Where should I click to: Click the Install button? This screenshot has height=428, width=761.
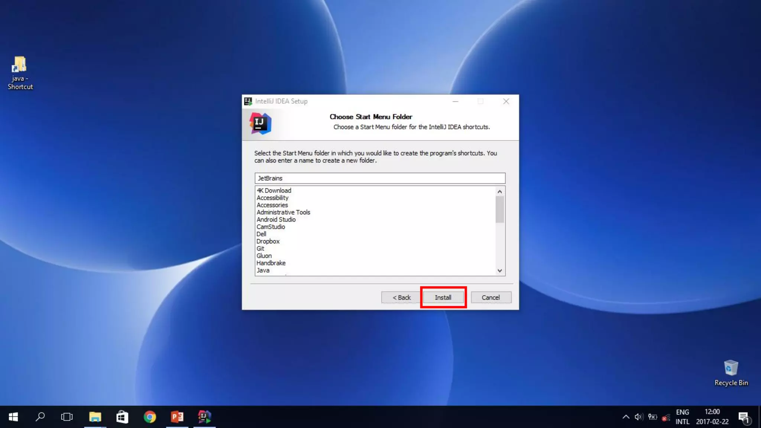coord(443,298)
